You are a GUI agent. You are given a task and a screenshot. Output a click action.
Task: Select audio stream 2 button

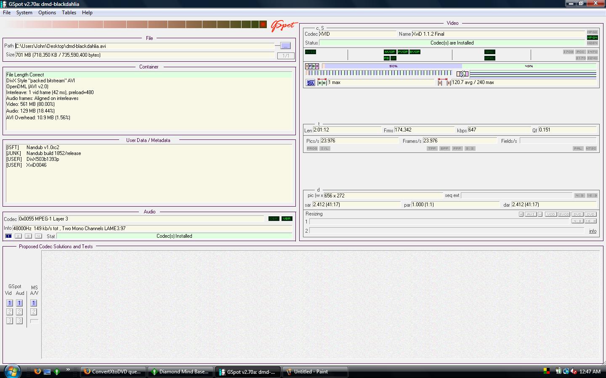pos(18,236)
